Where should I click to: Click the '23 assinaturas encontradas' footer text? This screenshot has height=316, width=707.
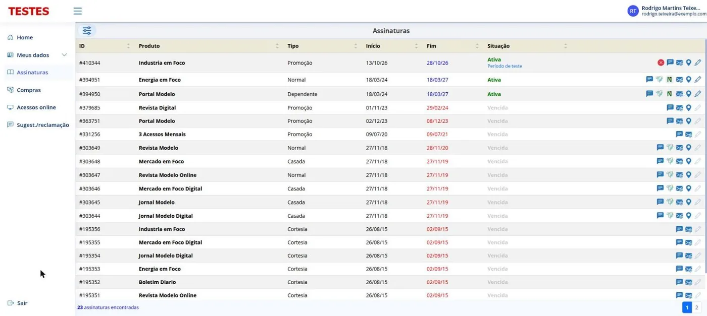click(108, 307)
